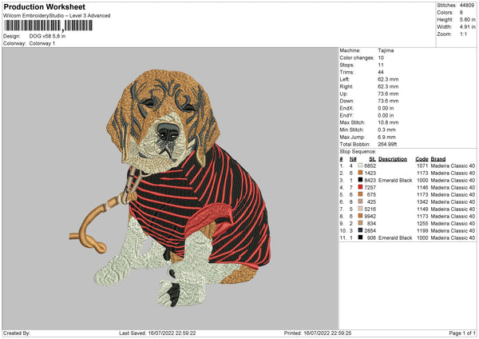479x339 pixels.
Task: Select the 'Stops:' label
Action: coord(347,65)
